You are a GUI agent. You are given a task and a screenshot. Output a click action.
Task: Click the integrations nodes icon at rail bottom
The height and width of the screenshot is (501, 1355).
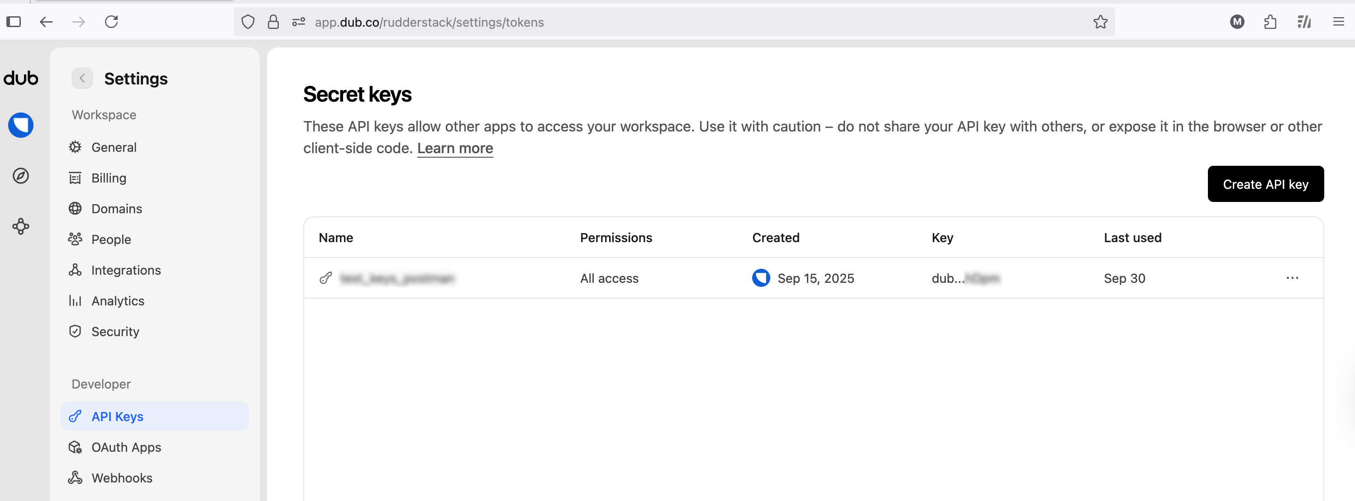click(20, 226)
